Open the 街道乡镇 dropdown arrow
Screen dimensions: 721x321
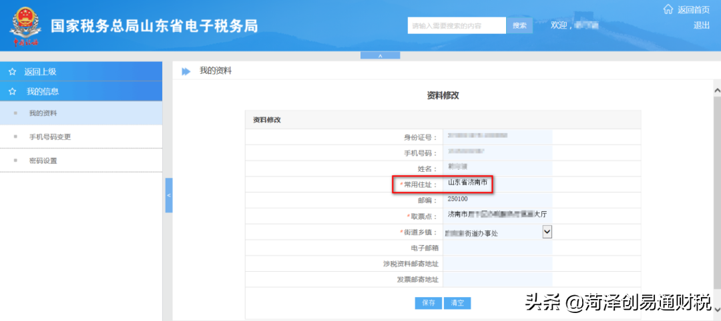(547, 231)
